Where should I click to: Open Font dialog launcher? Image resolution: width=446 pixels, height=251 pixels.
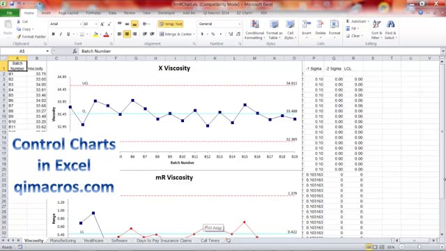pyautogui.click(x=111, y=44)
